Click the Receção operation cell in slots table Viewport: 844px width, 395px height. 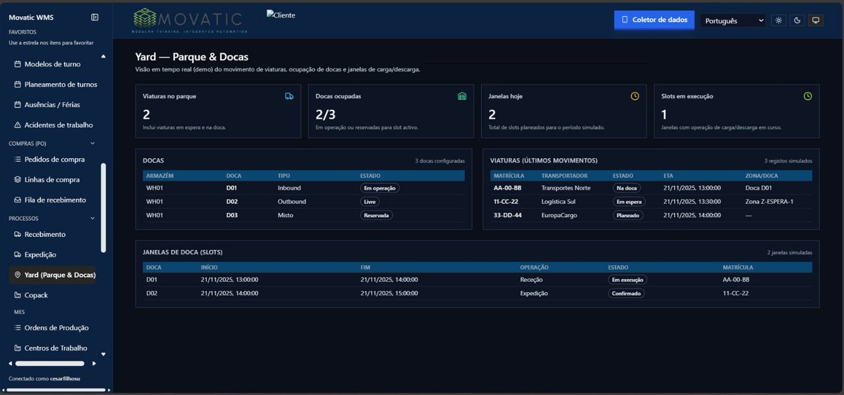tap(532, 280)
